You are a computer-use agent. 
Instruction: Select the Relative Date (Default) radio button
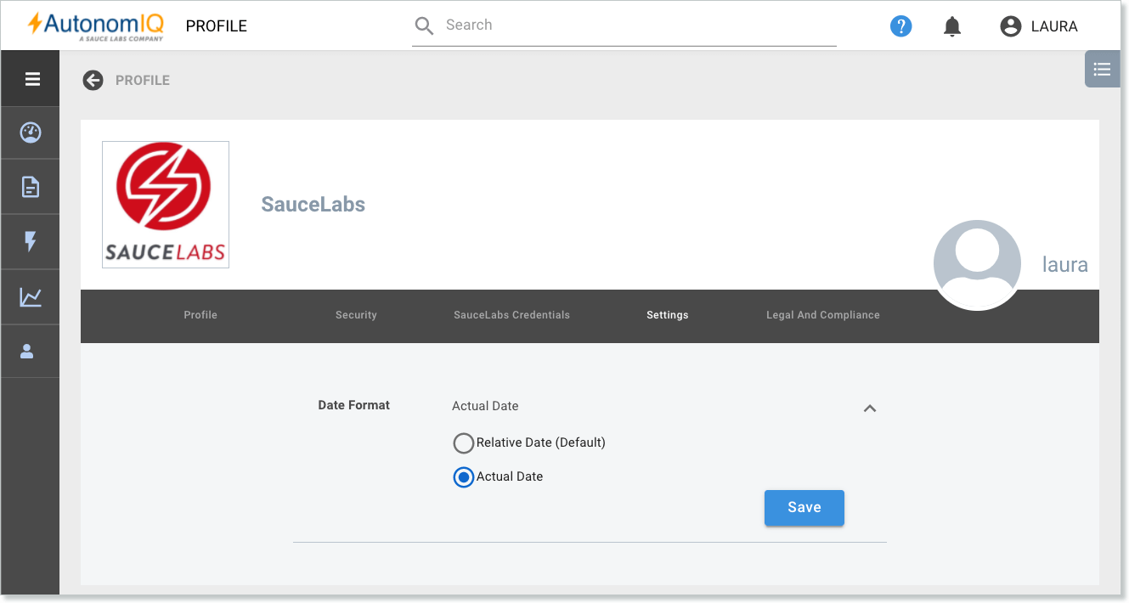click(x=463, y=443)
